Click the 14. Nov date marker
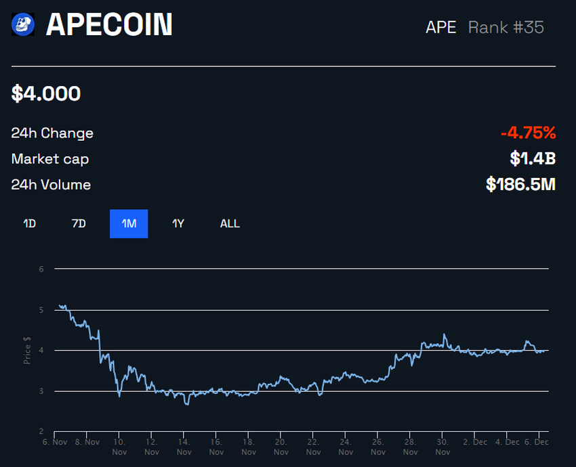 point(184,446)
